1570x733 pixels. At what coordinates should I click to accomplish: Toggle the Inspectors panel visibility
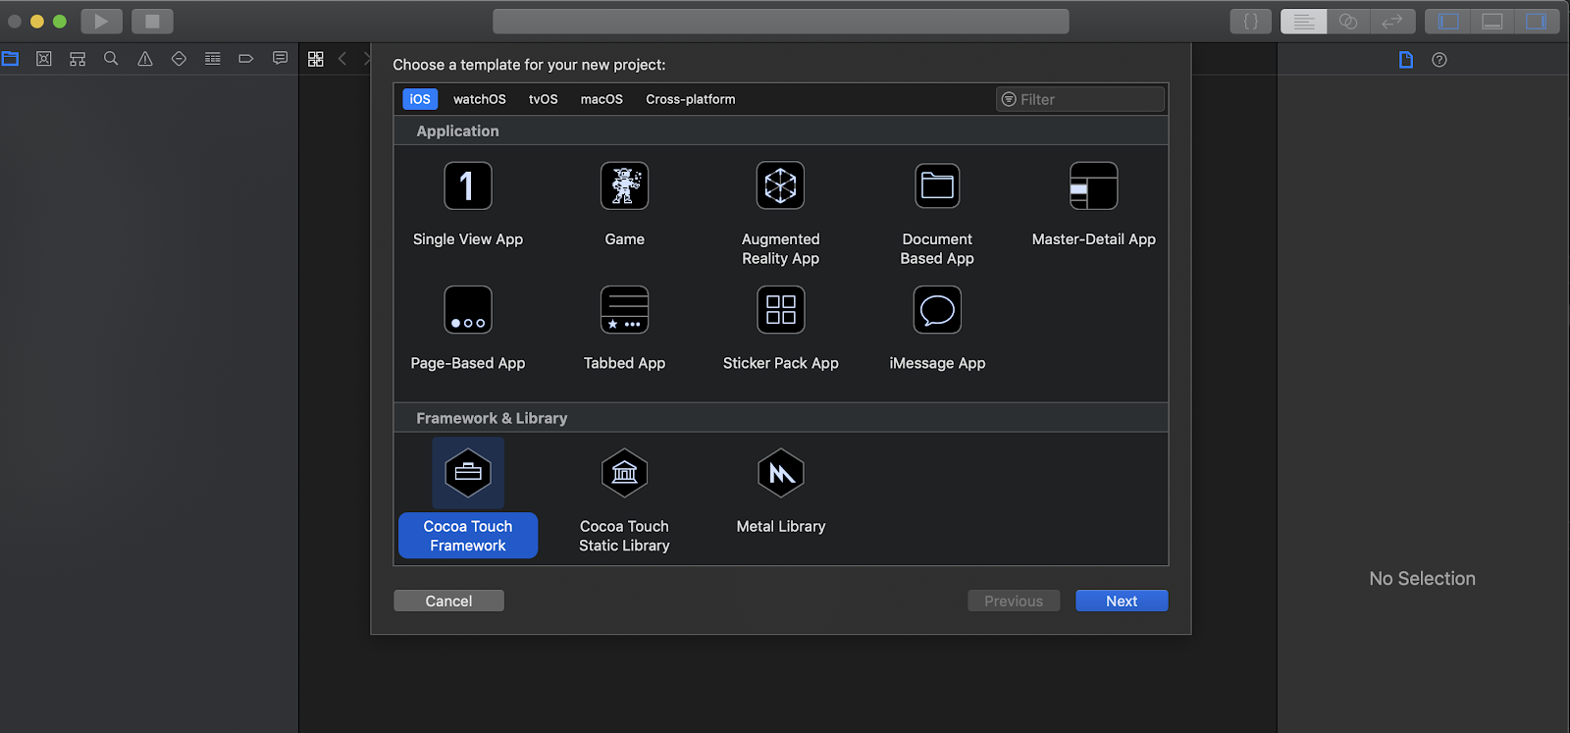(1537, 22)
